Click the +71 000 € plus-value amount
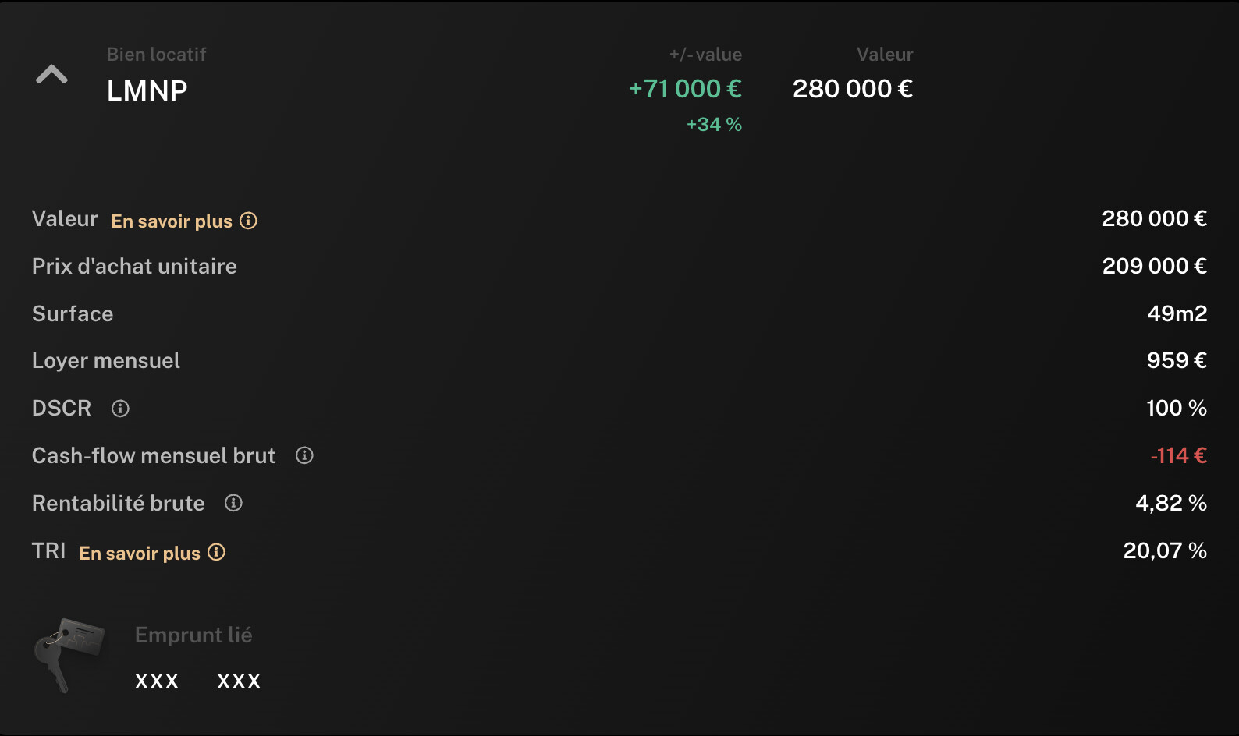 click(x=685, y=89)
